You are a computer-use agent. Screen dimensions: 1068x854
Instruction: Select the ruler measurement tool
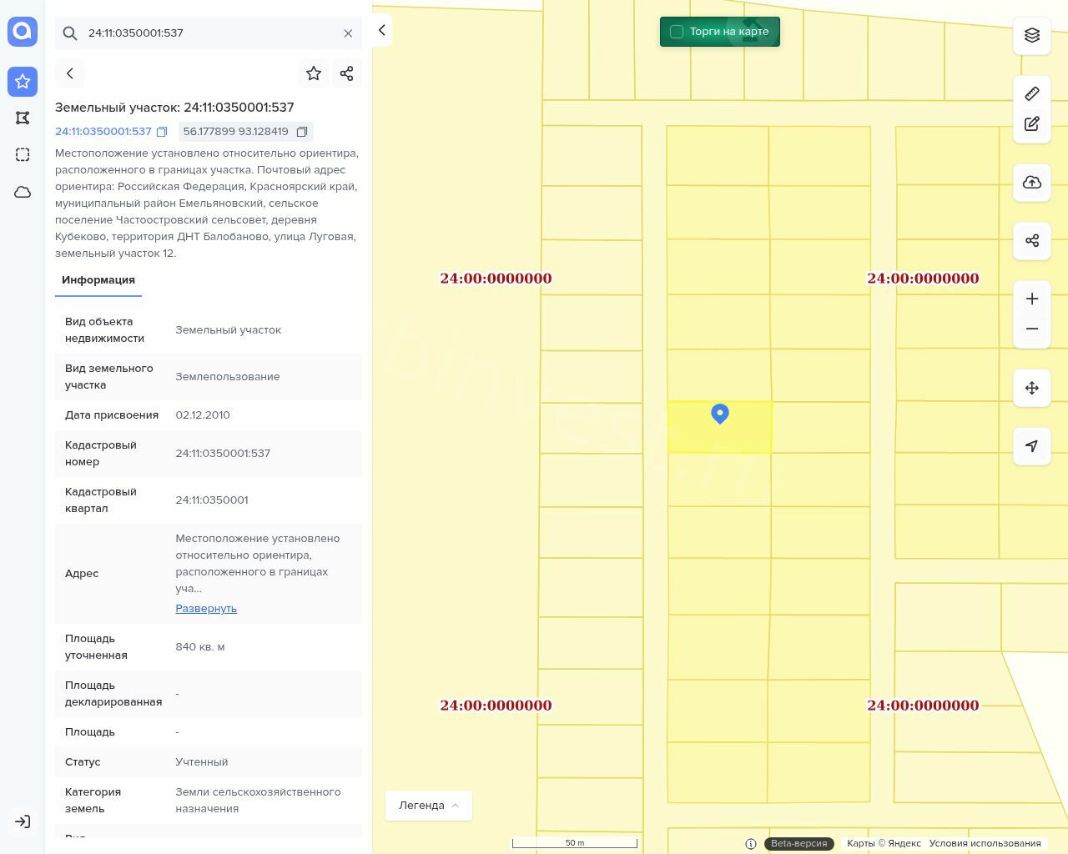(1032, 93)
